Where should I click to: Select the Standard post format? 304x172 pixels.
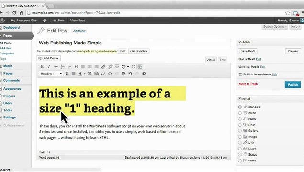pos(240,107)
